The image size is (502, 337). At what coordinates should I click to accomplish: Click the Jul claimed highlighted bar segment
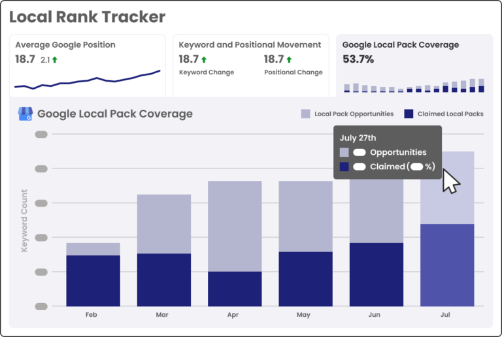(446, 265)
